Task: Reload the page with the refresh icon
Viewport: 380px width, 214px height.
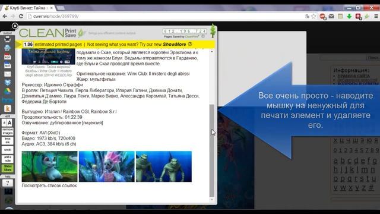Action: tap(21, 16)
